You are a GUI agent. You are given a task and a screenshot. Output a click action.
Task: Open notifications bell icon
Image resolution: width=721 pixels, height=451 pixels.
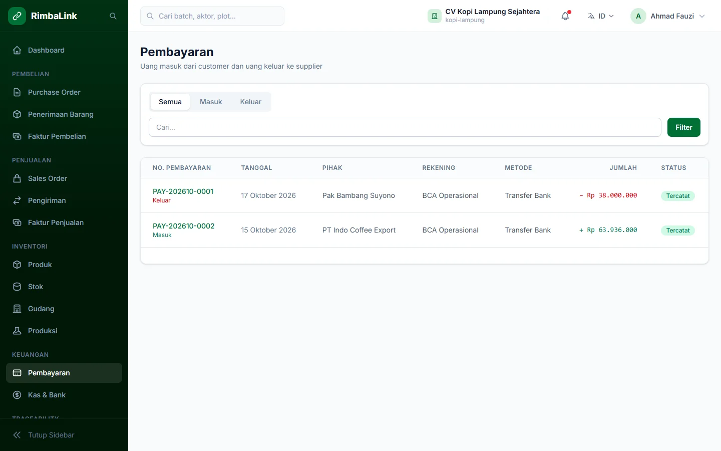click(565, 16)
